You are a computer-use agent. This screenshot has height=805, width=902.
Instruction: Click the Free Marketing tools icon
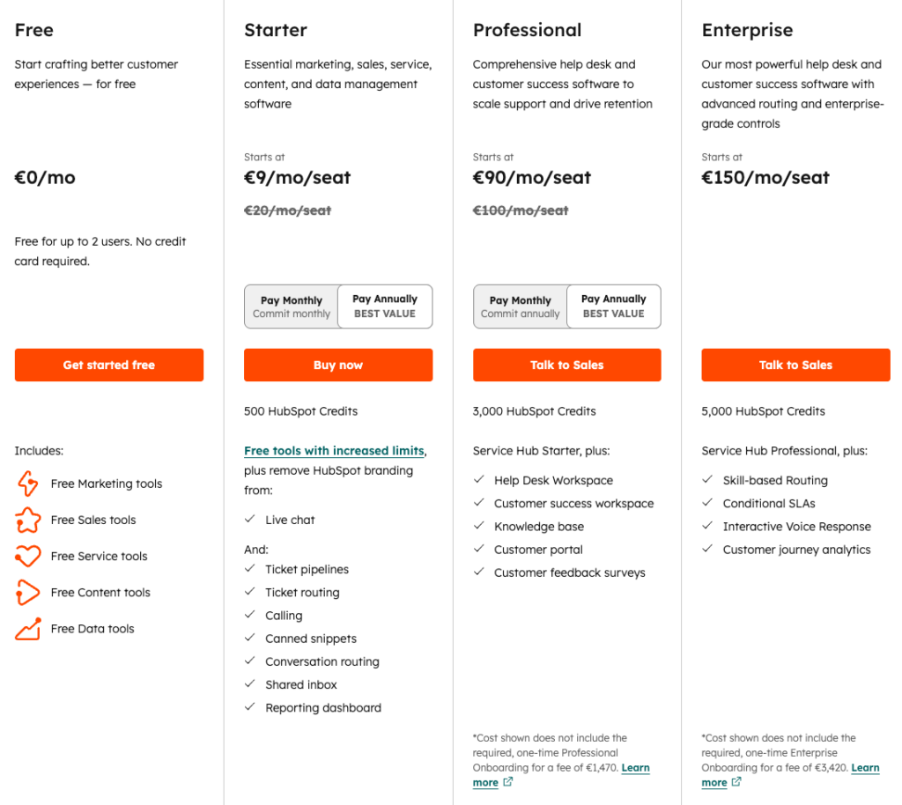tap(26, 484)
